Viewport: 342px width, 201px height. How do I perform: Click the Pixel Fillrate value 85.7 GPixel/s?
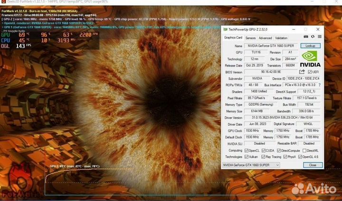click(x=256, y=98)
